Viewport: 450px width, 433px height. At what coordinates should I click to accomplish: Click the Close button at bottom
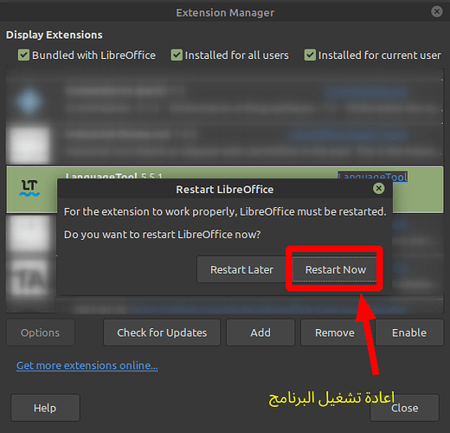pyautogui.click(x=404, y=408)
